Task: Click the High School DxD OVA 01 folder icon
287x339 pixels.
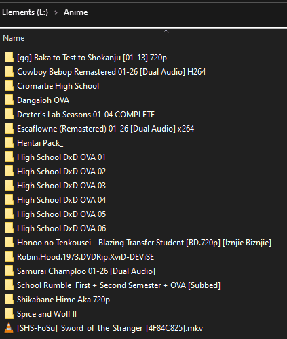Action: pos(9,157)
